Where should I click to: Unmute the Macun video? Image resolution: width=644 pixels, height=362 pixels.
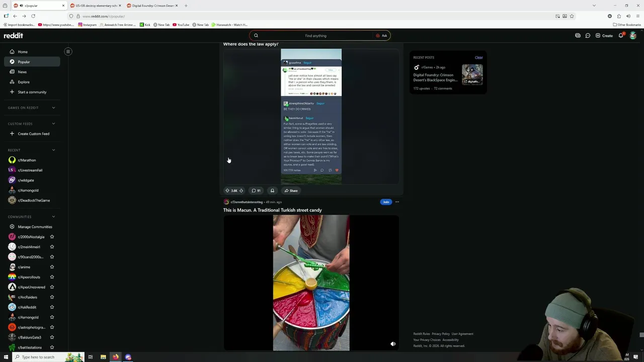[393, 344]
